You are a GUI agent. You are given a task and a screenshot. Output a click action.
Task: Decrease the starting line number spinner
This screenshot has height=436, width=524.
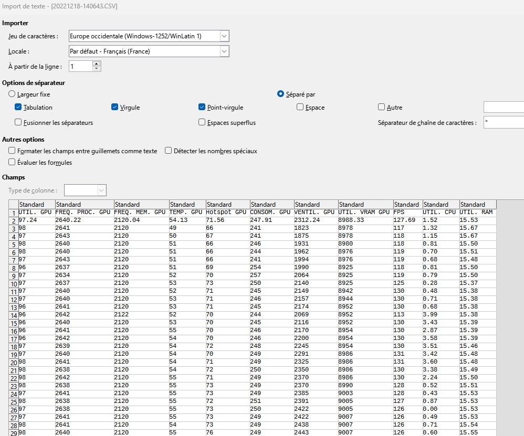[x=96, y=69]
